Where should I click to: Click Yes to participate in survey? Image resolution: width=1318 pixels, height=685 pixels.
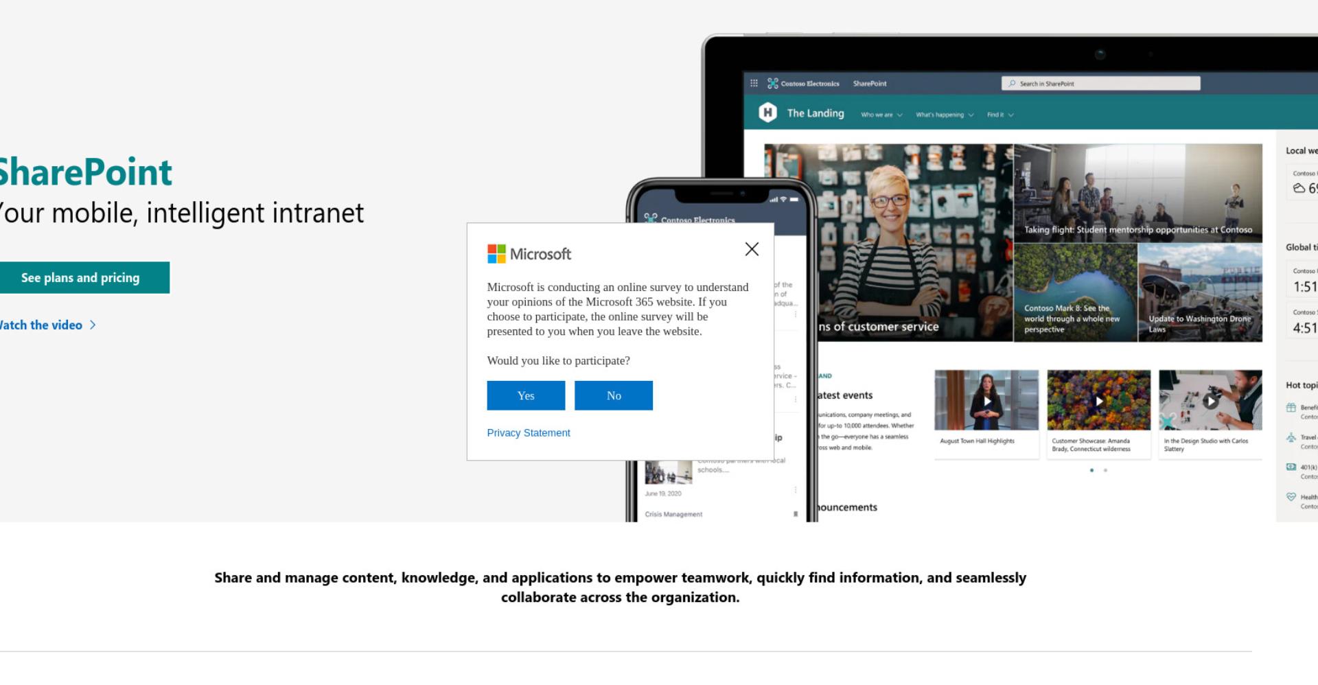tap(526, 395)
